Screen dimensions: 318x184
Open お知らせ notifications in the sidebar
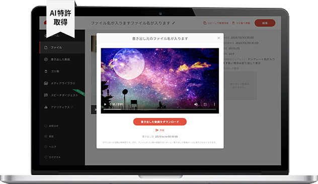tap(51, 126)
